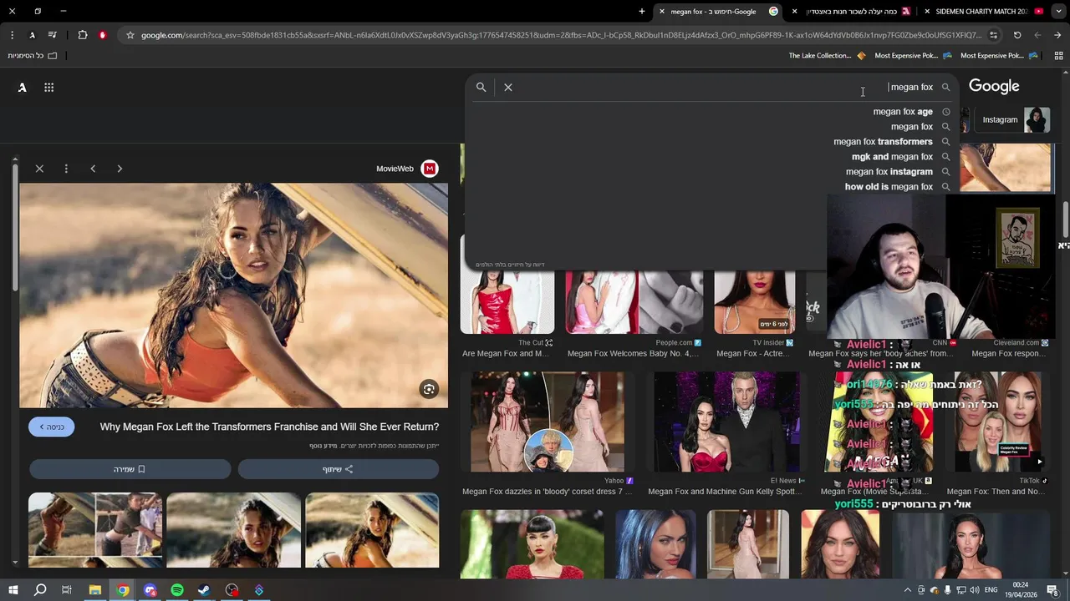This screenshot has width=1070, height=601.
Task: Open Steam from taskbar
Action: coord(204,590)
